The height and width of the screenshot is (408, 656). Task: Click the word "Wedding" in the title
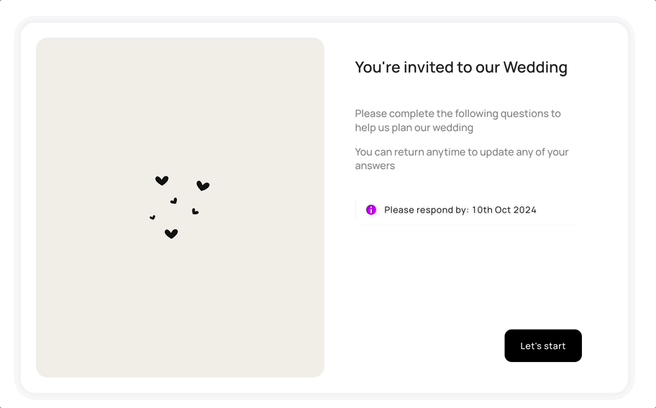pyautogui.click(x=535, y=68)
